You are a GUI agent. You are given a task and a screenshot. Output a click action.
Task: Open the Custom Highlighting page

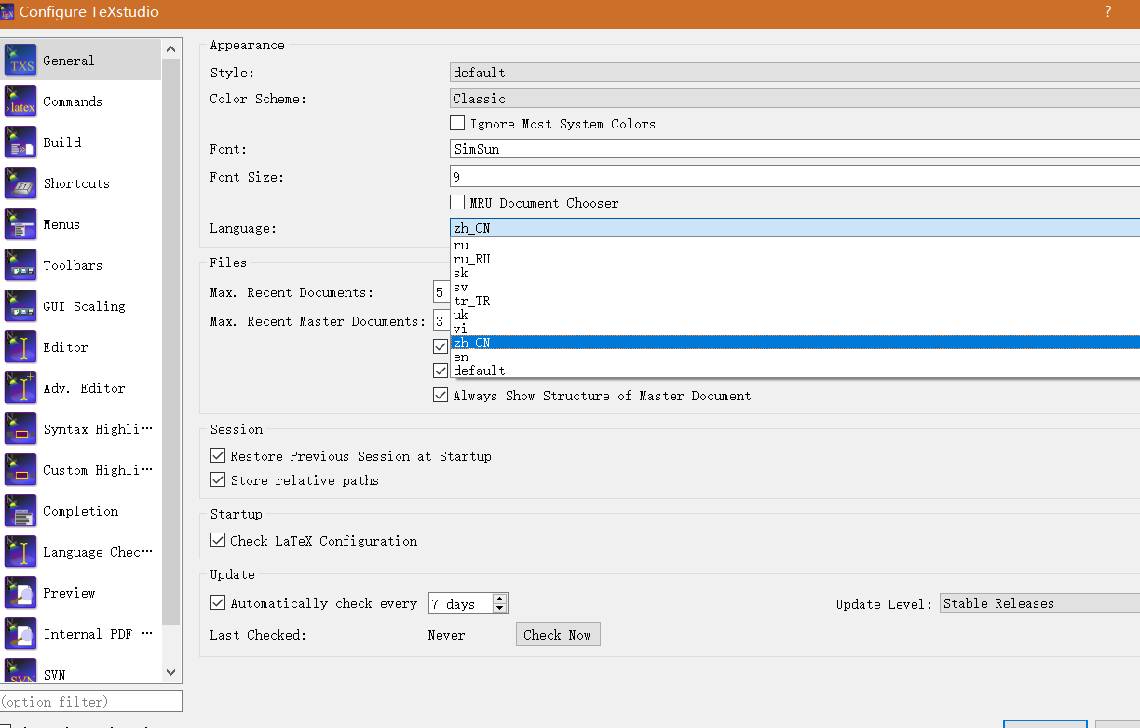click(81, 470)
